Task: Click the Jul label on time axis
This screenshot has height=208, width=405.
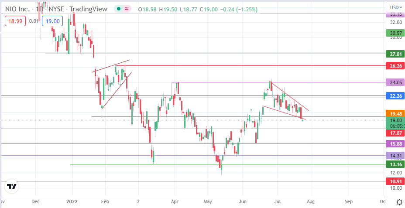Action: pos(278,201)
